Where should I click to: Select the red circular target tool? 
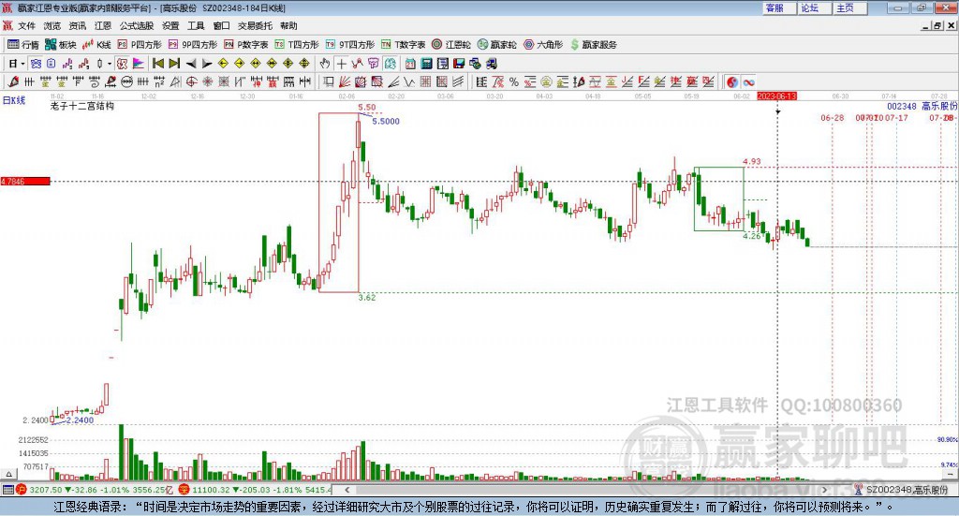click(x=191, y=81)
